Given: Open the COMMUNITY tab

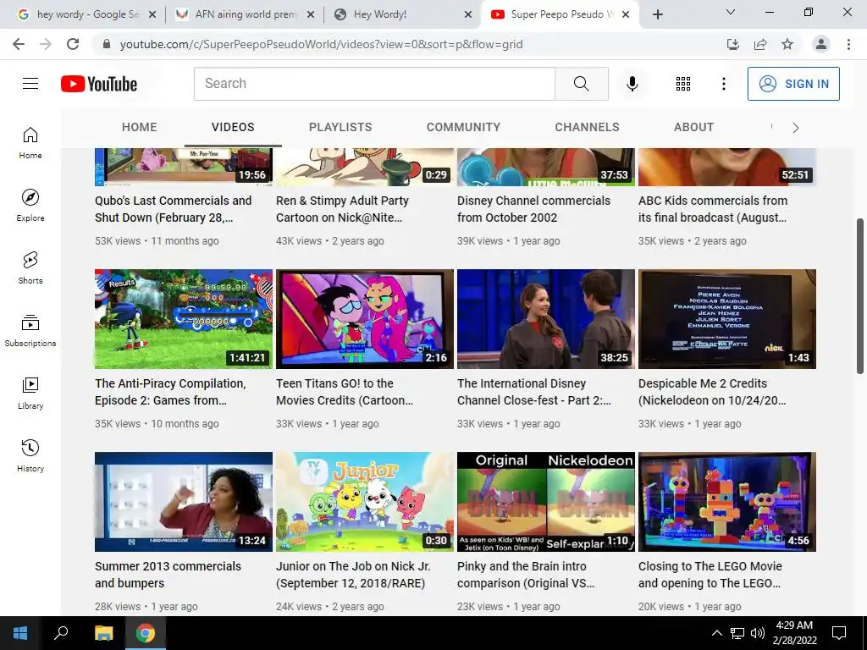Looking at the screenshot, I should pos(463,127).
